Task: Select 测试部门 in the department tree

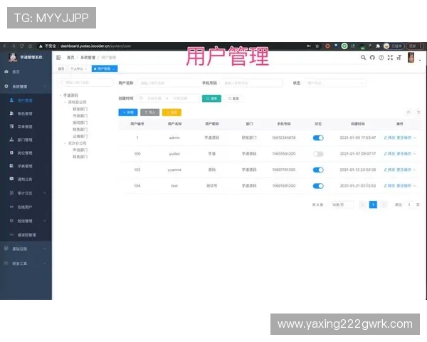Action: click(x=80, y=123)
